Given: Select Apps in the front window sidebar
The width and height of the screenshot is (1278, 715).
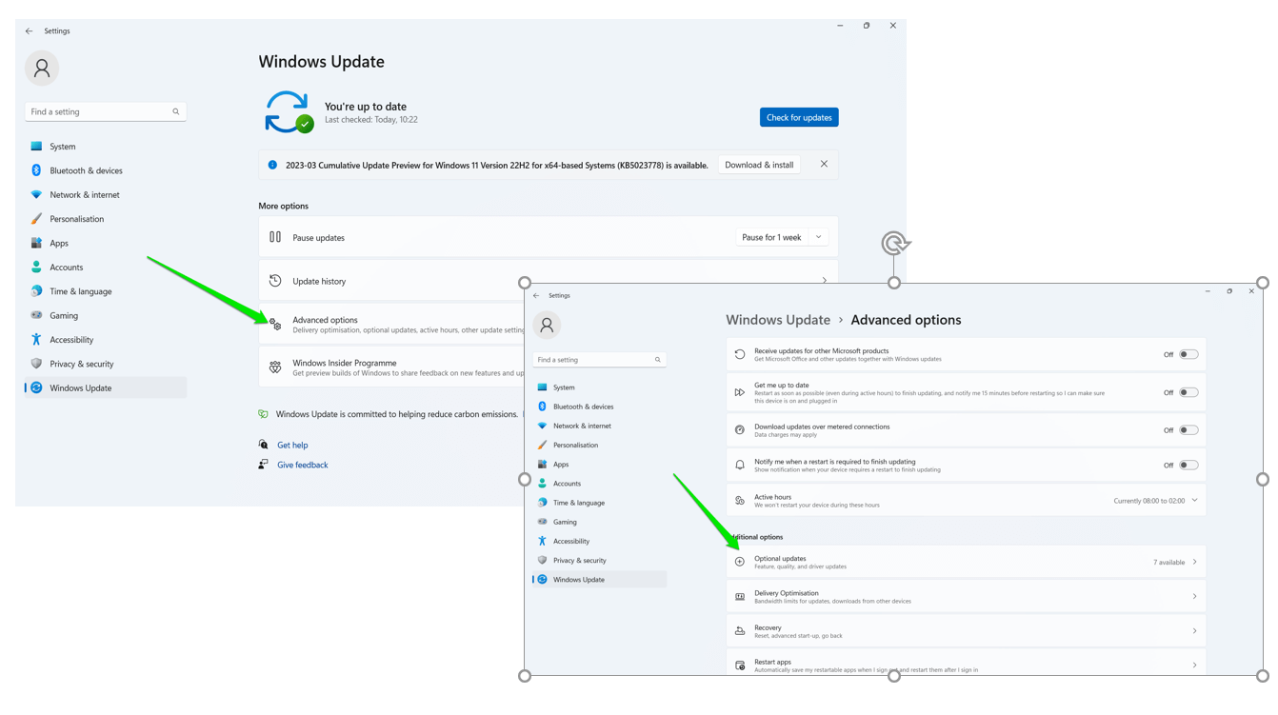Looking at the screenshot, I should tap(600, 464).
